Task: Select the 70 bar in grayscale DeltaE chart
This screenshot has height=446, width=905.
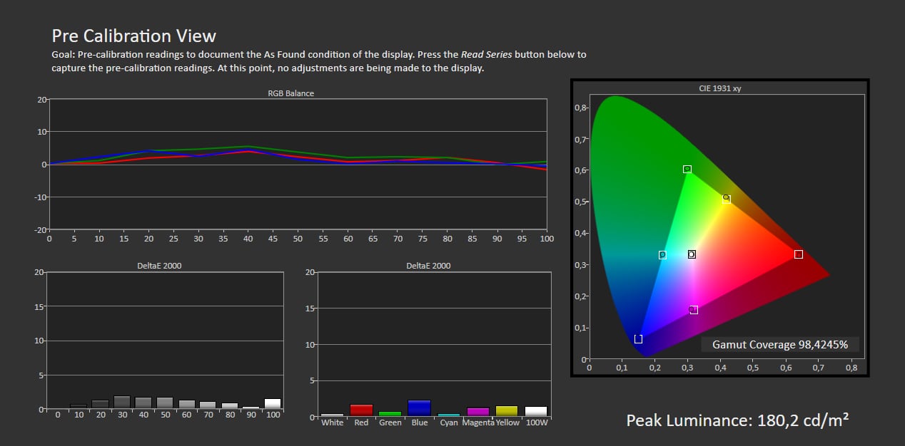Action: point(208,405)
